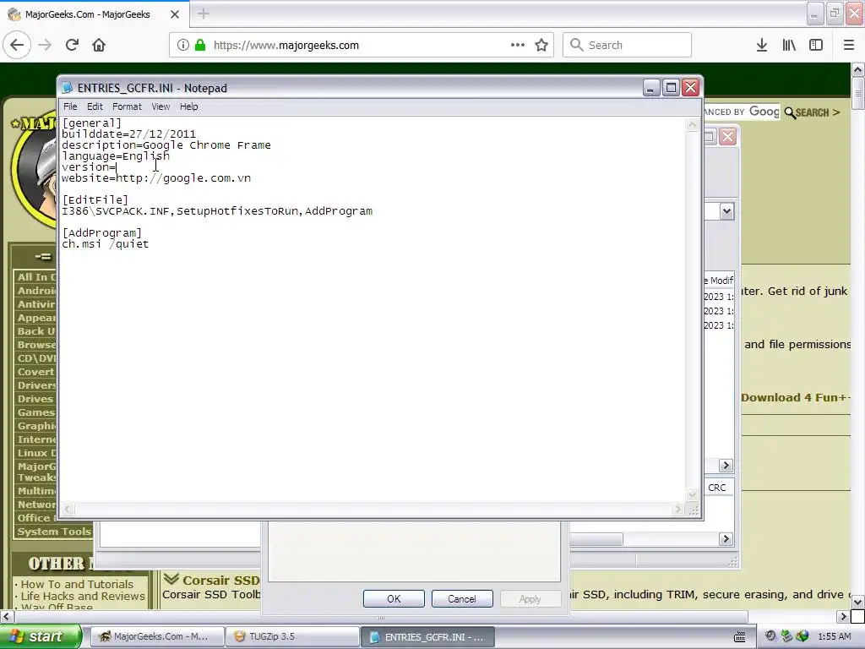This screenshot has width=865, height=649.
Task: Open the dropdown in the TUGZip window
Action: [726, 211]
